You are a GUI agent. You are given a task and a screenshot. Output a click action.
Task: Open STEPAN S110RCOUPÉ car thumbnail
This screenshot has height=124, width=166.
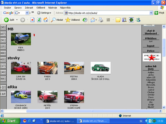pos(74,97)
